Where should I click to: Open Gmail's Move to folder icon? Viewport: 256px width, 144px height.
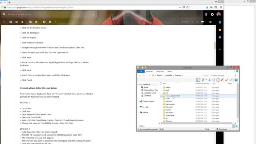click(x=44, y=22)
